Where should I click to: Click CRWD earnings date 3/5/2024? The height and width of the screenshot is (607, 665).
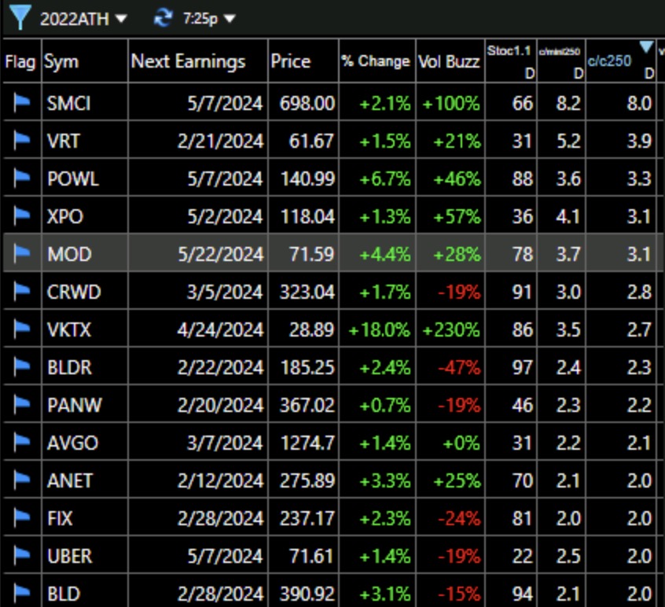pyautogui.click(x=225, y=292)
